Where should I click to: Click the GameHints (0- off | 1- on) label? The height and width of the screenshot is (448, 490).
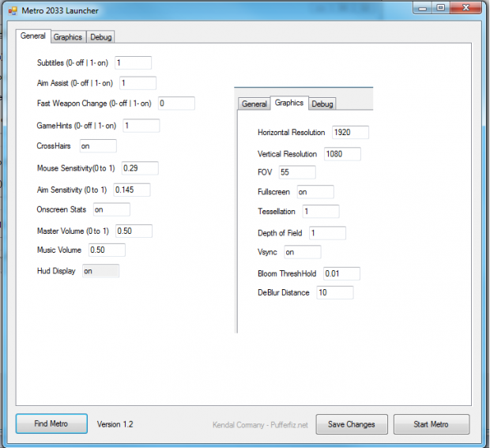point(77,126)
